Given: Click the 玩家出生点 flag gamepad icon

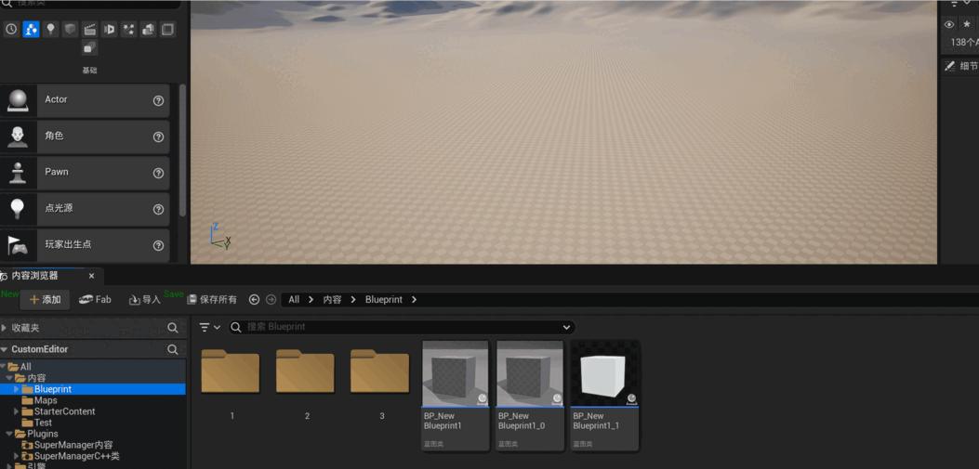Looking at the screenshot, I should (18, 245).
